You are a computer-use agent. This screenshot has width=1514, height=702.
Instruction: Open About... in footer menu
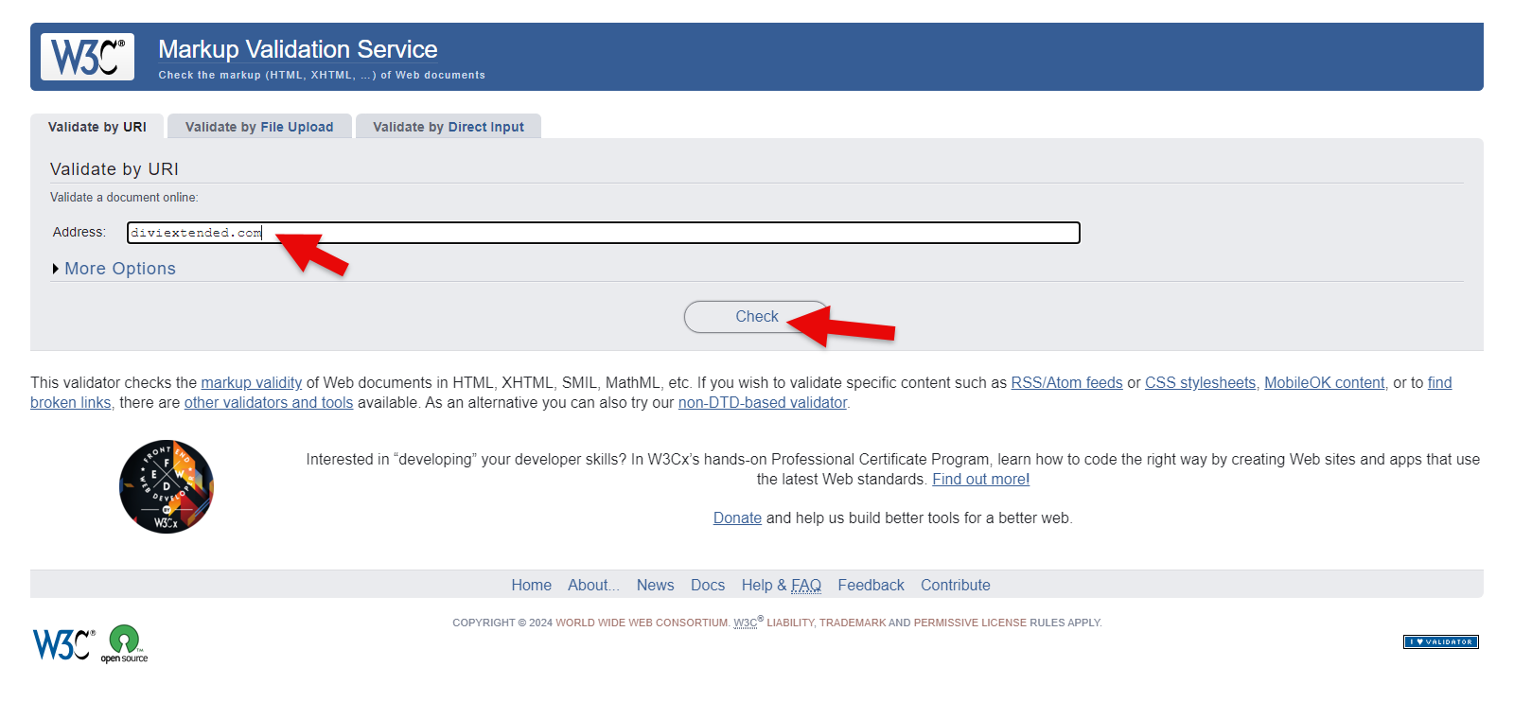tap(593, 585)
